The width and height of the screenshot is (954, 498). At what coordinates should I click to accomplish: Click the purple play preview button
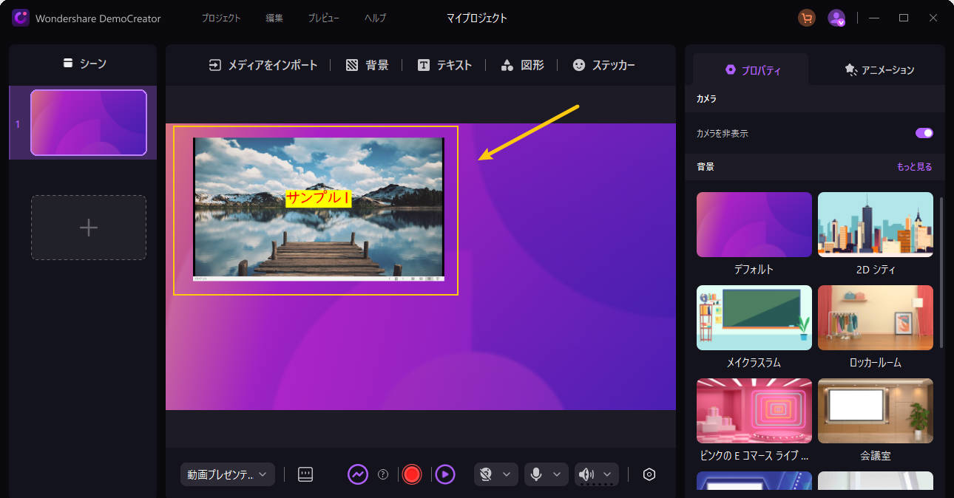pos(444,474)
